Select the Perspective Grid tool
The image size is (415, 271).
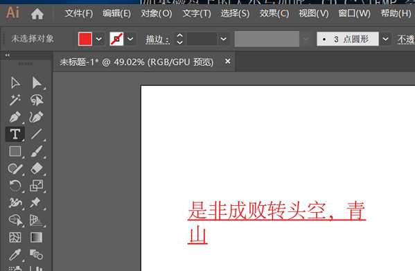coord(36,220)
